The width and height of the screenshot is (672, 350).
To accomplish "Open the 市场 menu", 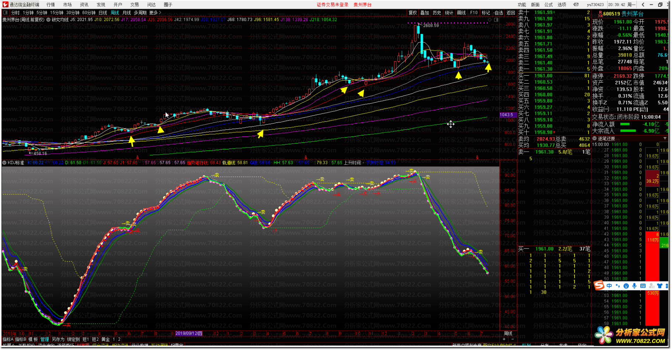I will 68,5.
